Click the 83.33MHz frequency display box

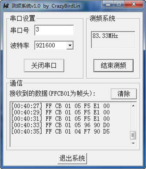tap(113, 40)
